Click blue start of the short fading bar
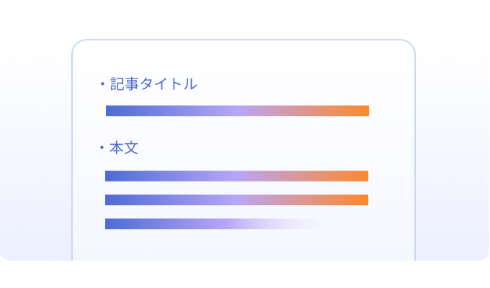 tap(112, 224)
